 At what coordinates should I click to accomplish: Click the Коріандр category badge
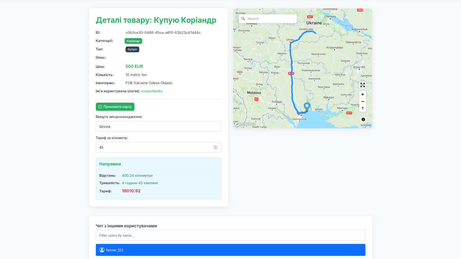click(x=133, y=41)
